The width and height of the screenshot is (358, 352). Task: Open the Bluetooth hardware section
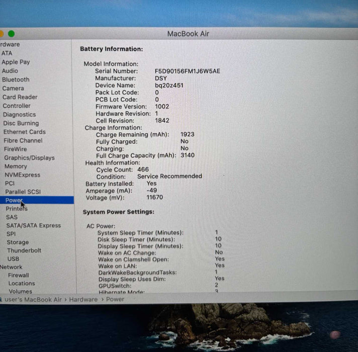pos(16,79)
